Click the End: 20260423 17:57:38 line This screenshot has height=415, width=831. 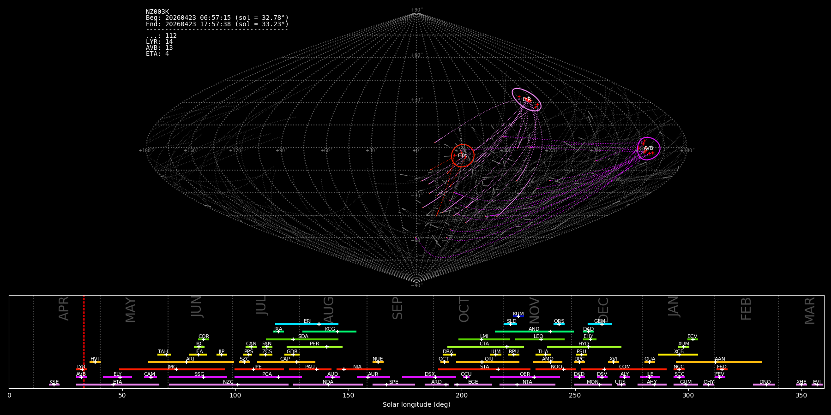(217, 24)
